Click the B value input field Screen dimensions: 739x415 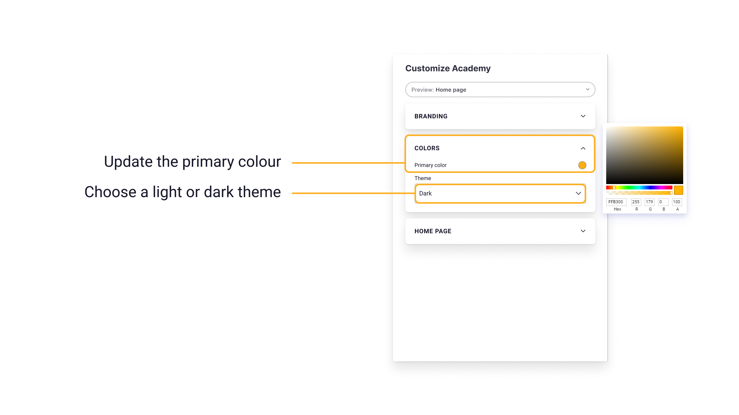pos(663,202)
